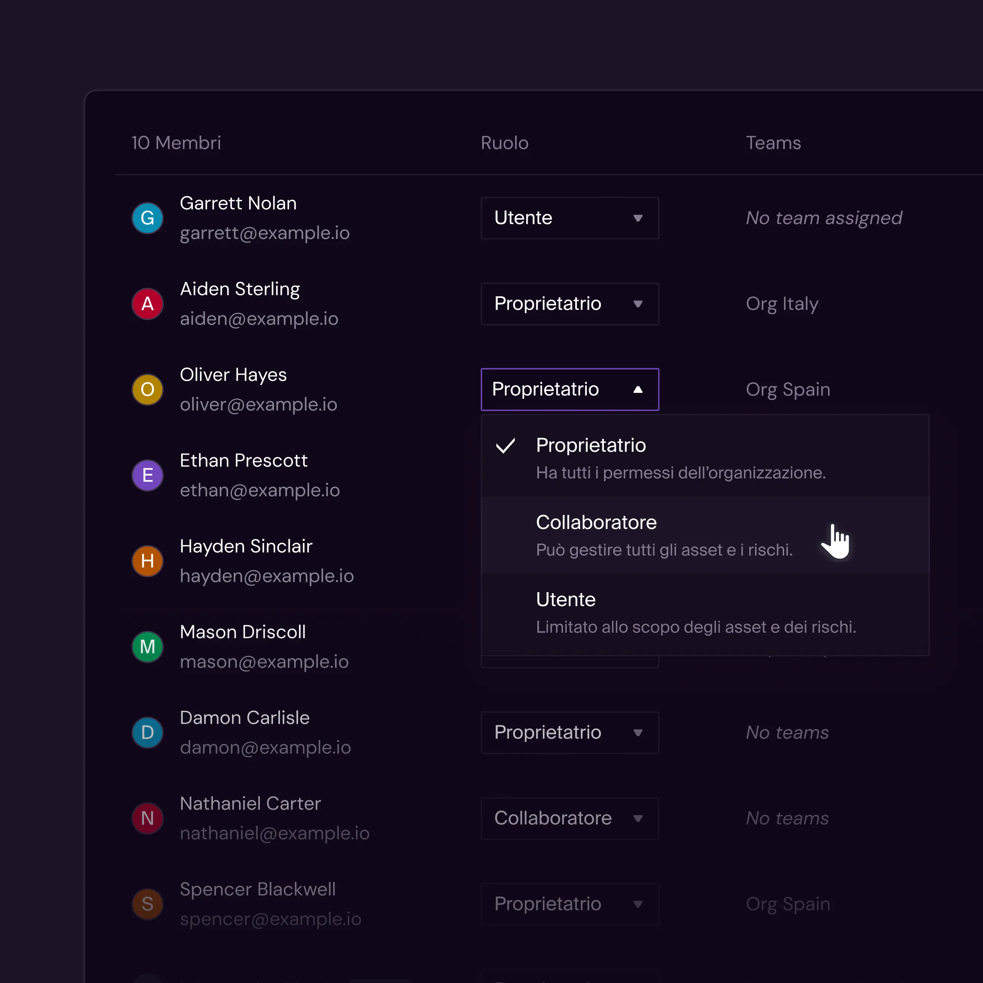The height and width of the screenshot is (983, 983).
Task: Click Nathaniel Carter's dark red N avatar
Action: [x=147, y=818]
